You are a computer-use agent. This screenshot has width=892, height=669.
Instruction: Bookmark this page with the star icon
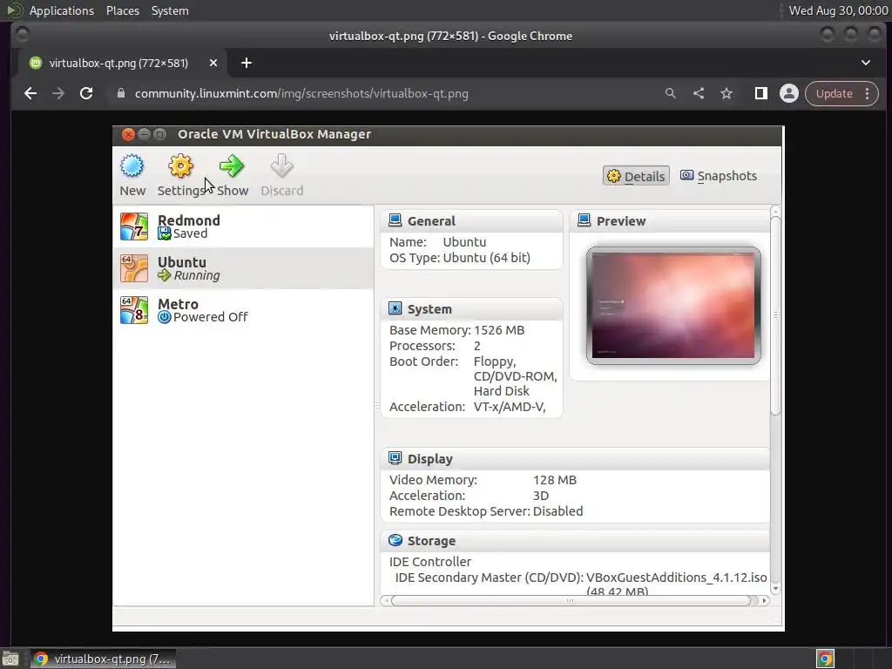pyautogui.click(x=726, y=93)
